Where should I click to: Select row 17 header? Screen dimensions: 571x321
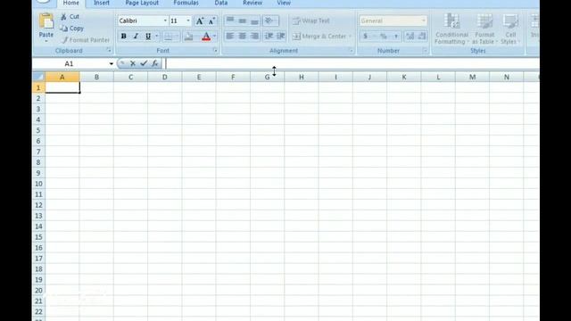click(38, 259)
